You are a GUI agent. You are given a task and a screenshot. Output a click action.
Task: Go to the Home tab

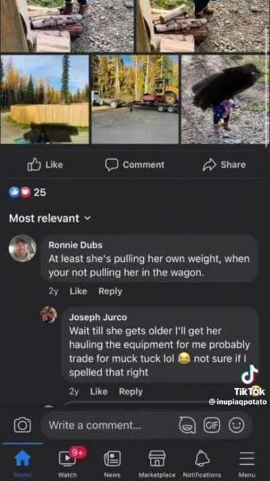click(x=22, y=463)
